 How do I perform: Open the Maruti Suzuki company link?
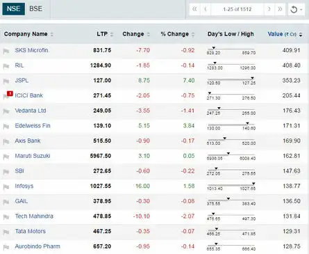33,156
